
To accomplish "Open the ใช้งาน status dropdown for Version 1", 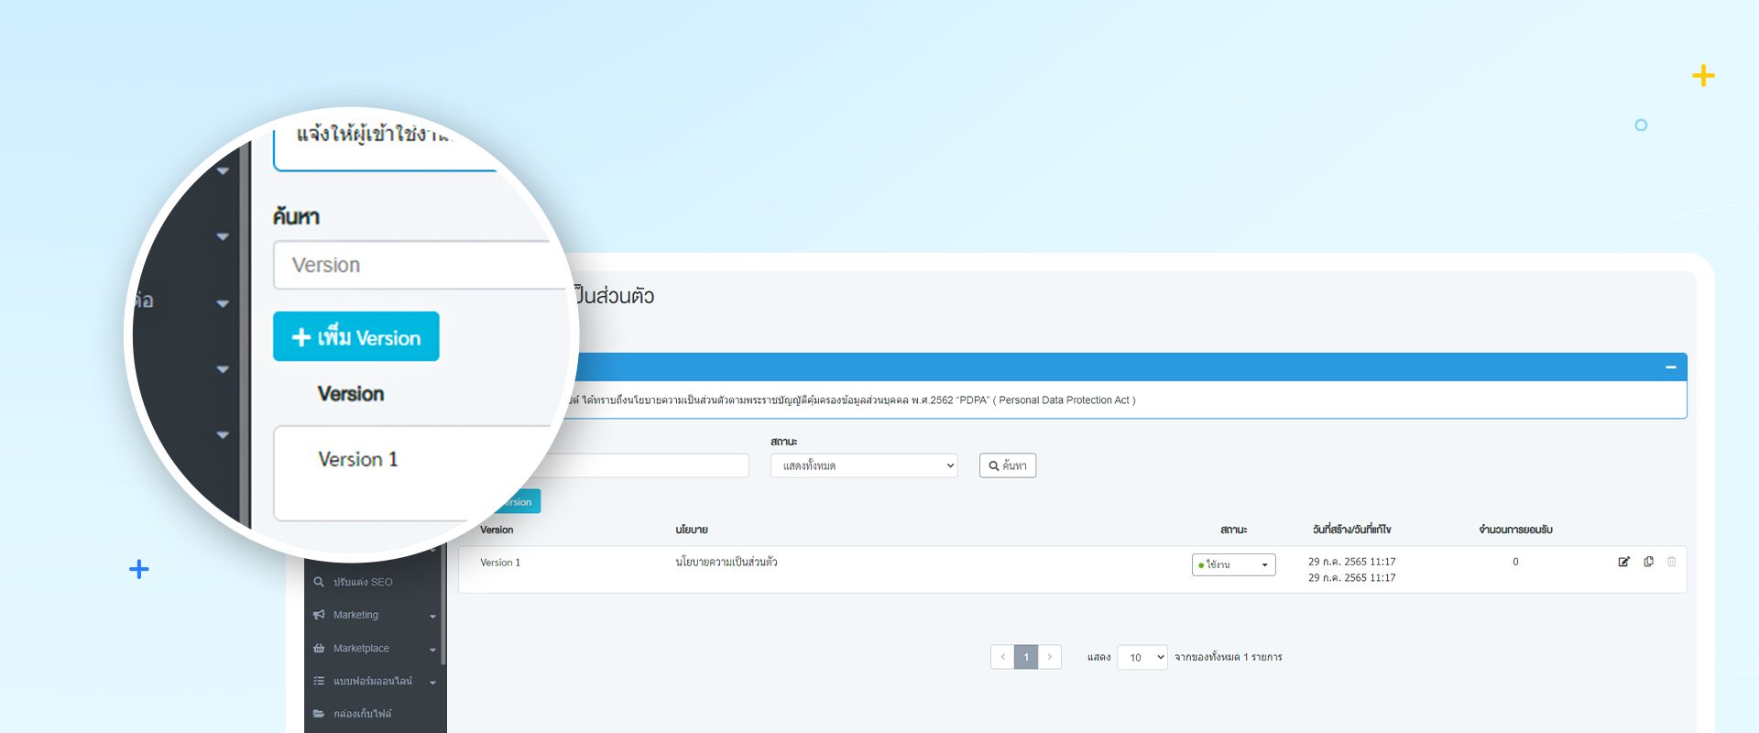I will 1233,564.
